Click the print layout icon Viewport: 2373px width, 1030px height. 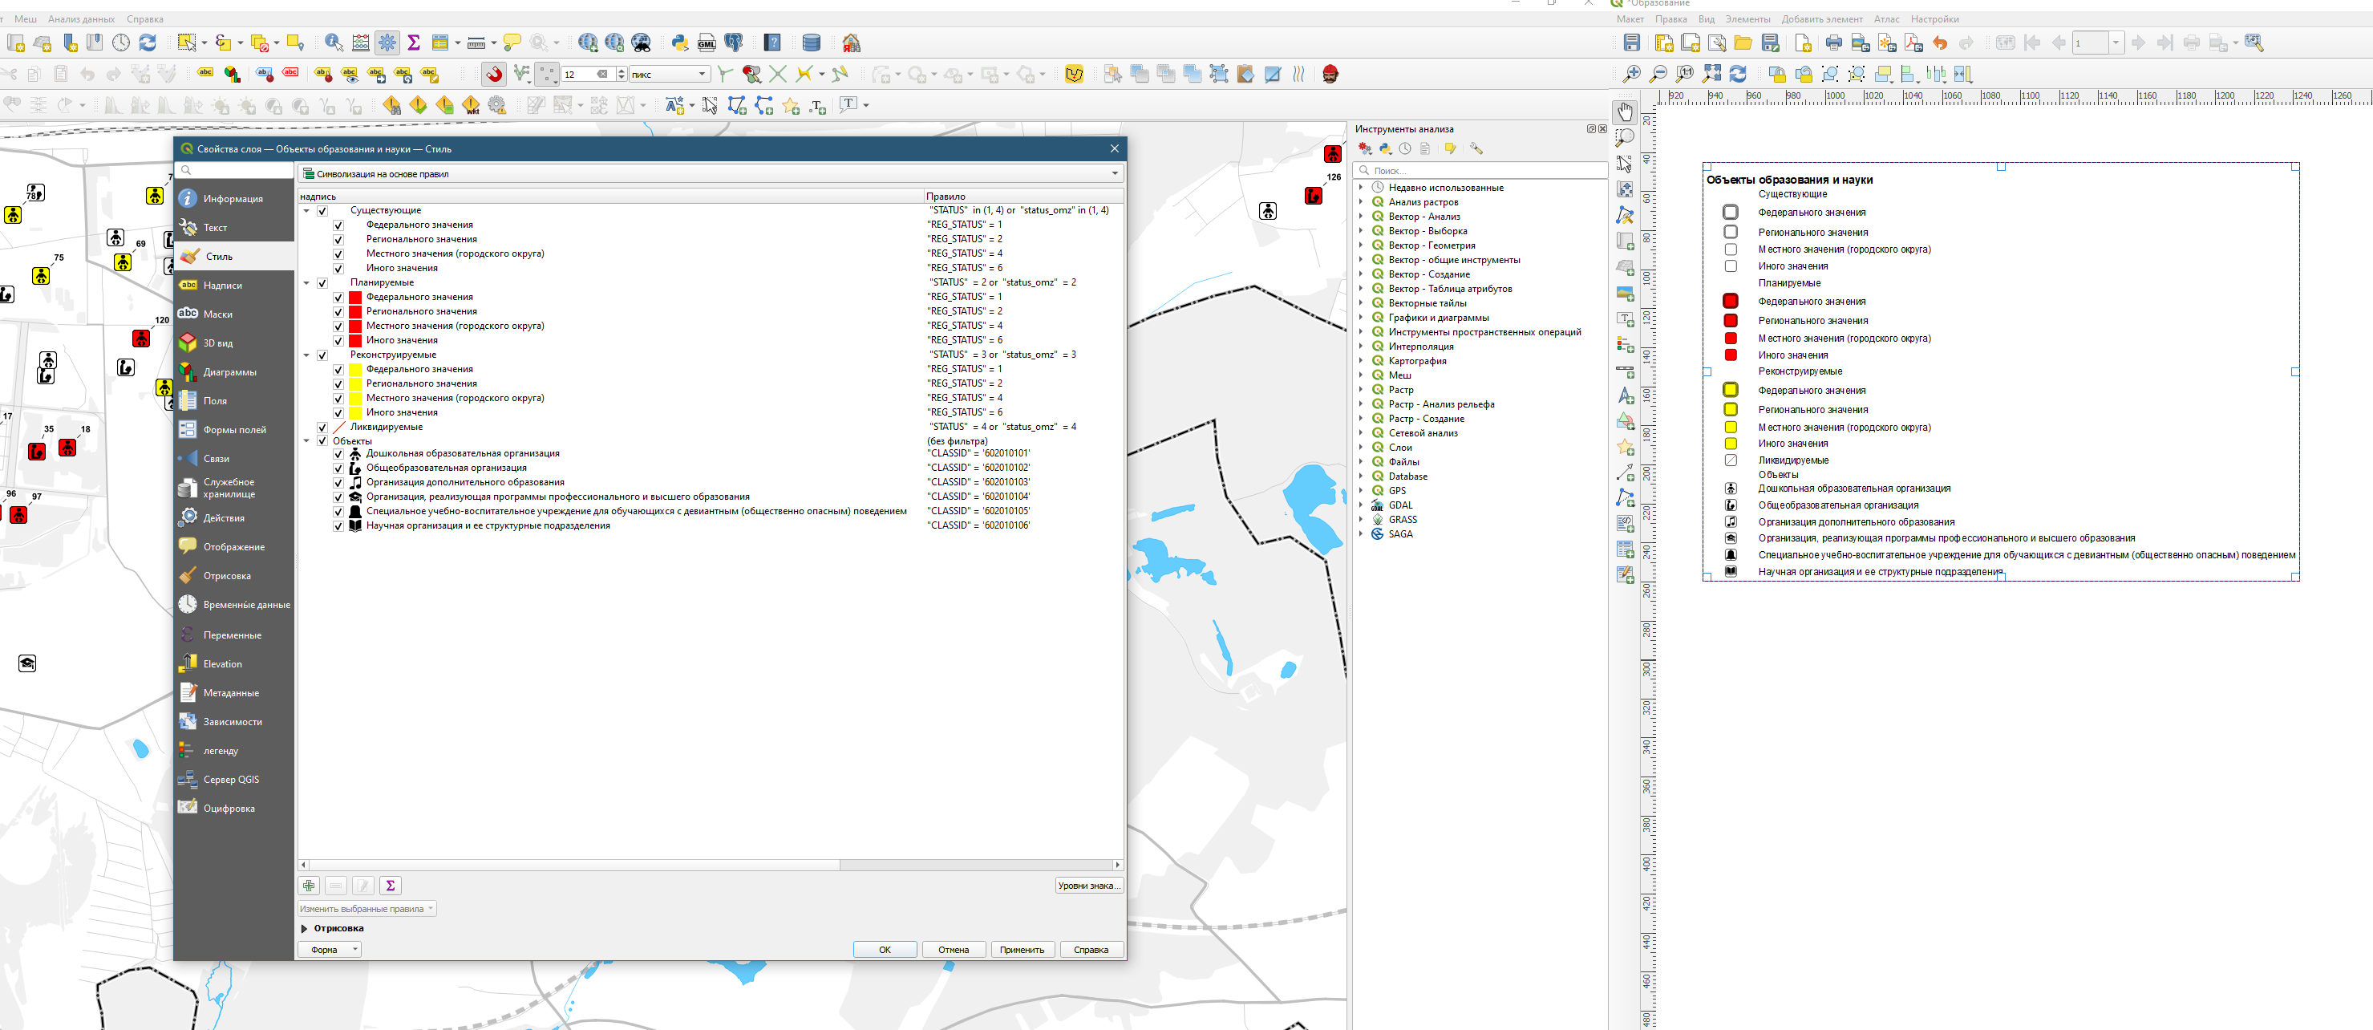click(x=1833, y=43)
